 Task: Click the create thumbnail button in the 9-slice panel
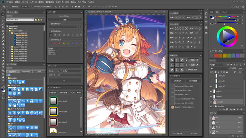coord(76,92)
